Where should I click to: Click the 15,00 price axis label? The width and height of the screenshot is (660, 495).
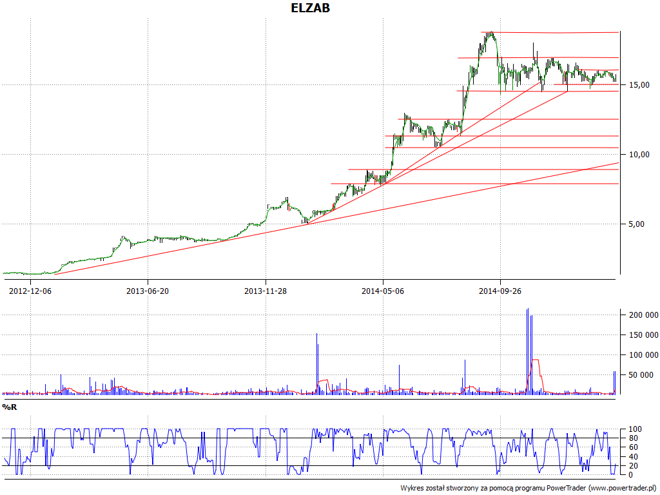(639, 85)
